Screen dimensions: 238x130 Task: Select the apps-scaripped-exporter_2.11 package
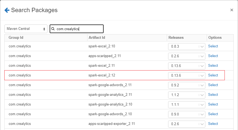pos(213,124)
